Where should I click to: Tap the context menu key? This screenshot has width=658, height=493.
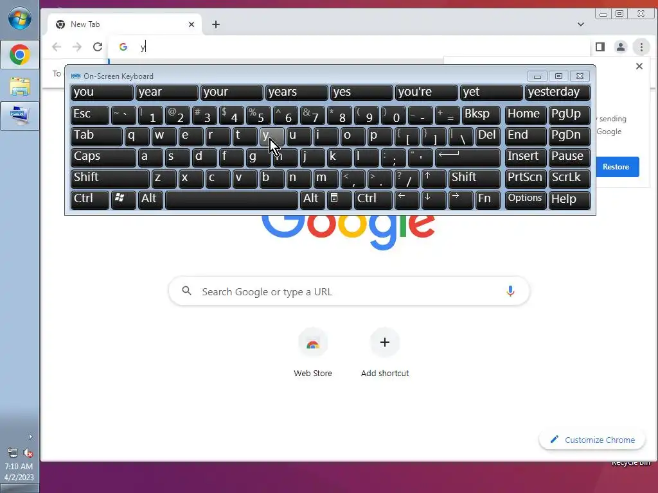click(x=339, y=200)
